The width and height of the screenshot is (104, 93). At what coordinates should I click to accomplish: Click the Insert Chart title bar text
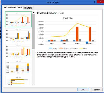pos(53,2)
